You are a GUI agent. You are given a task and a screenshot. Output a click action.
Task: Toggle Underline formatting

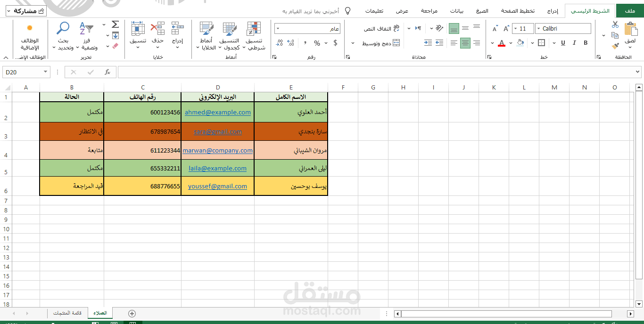click(563, 43)
